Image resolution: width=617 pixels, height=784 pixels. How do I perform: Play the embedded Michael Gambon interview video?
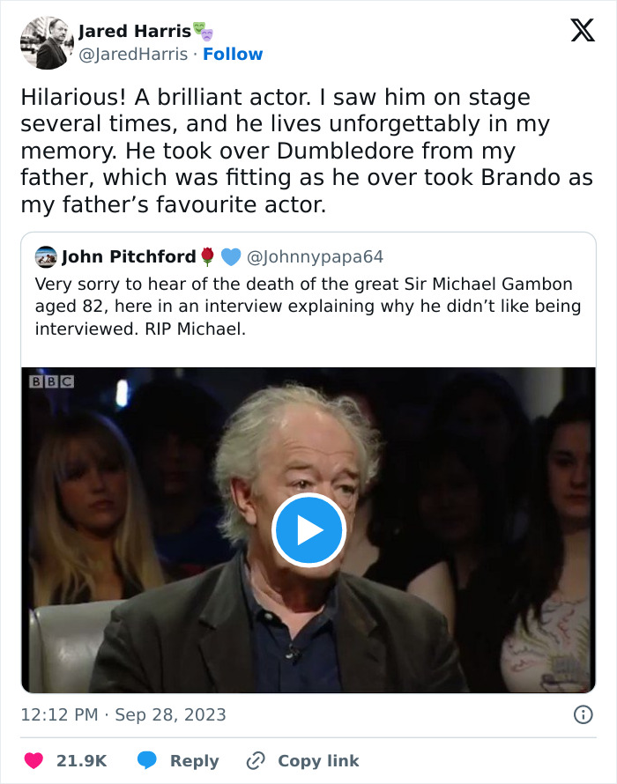point(308,529)
